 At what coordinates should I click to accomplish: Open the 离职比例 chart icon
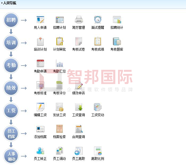pyautogui.click(x=98, y=151)
